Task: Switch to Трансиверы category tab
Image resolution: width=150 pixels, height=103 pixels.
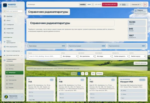Action: (47, 46)
